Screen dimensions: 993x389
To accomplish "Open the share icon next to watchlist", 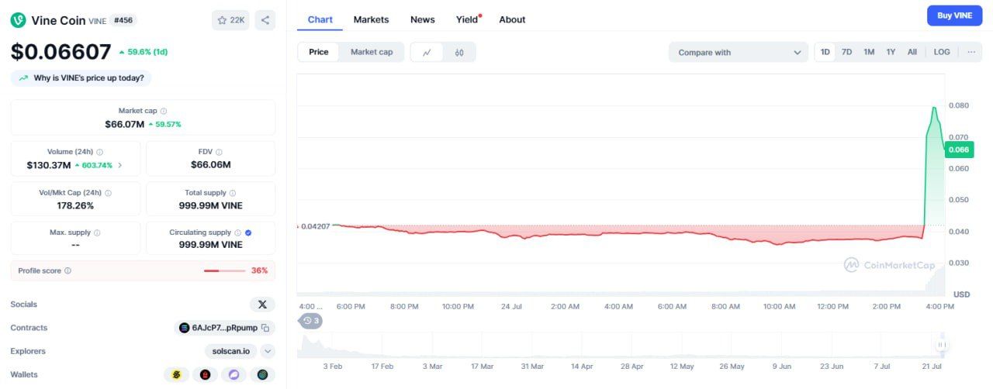I will pyautogui.click(x=265, y=20).
